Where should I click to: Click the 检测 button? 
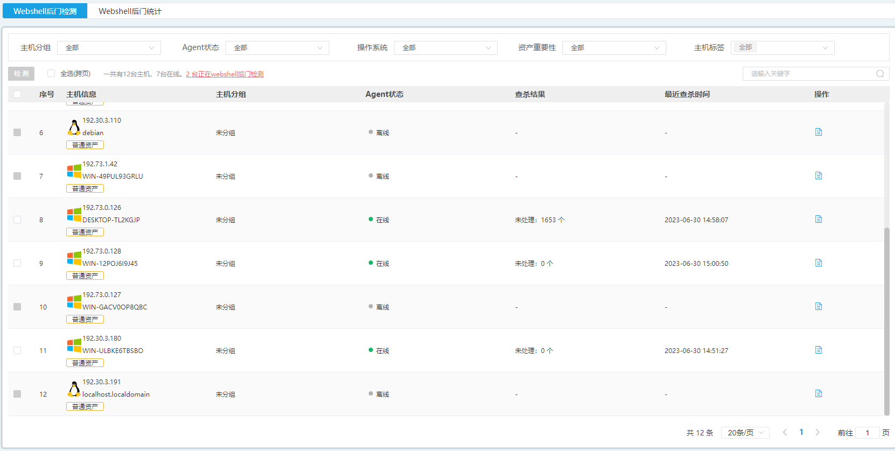[x=22, y=74]
